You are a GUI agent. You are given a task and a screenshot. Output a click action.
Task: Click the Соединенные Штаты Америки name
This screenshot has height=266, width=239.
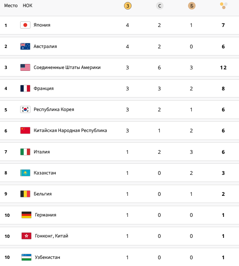[x=67, y=67]
